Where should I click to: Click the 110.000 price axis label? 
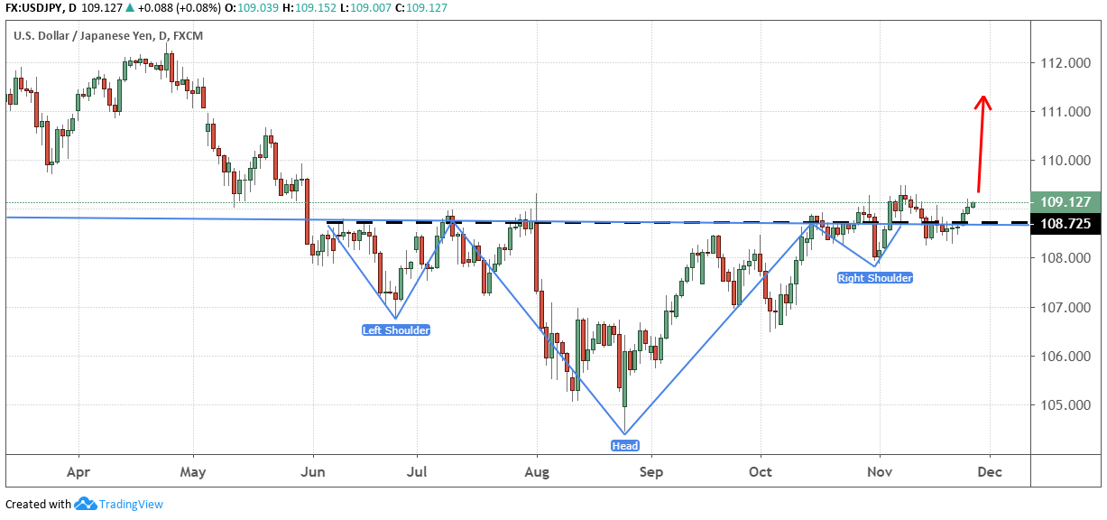[x=1061, y=161]
